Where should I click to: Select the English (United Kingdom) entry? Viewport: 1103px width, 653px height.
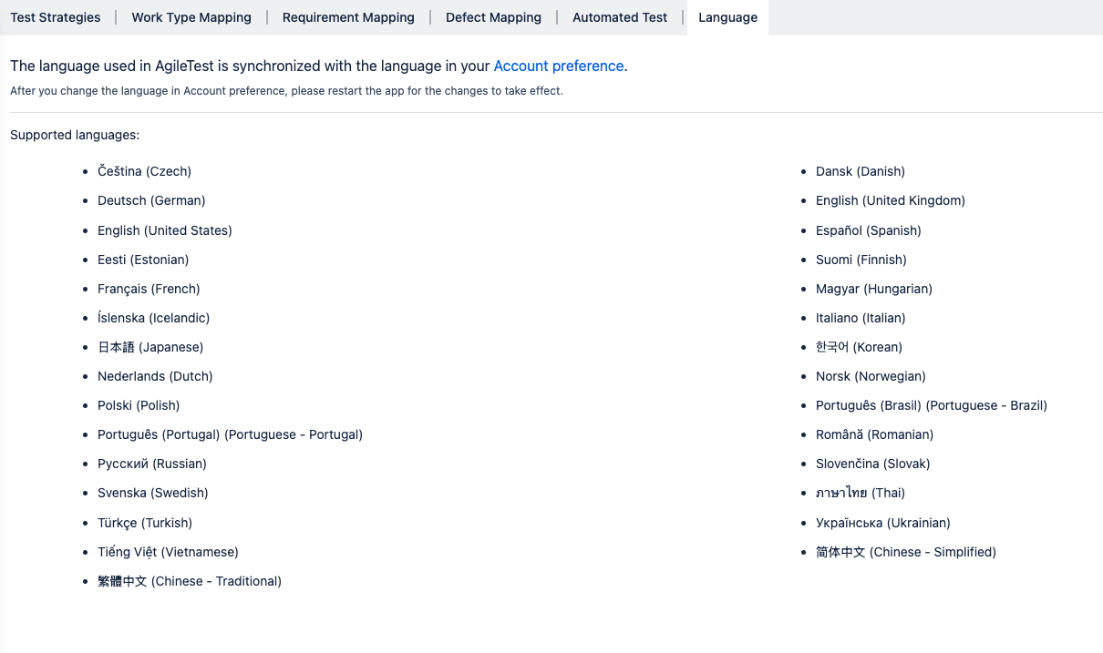(890, 200)
